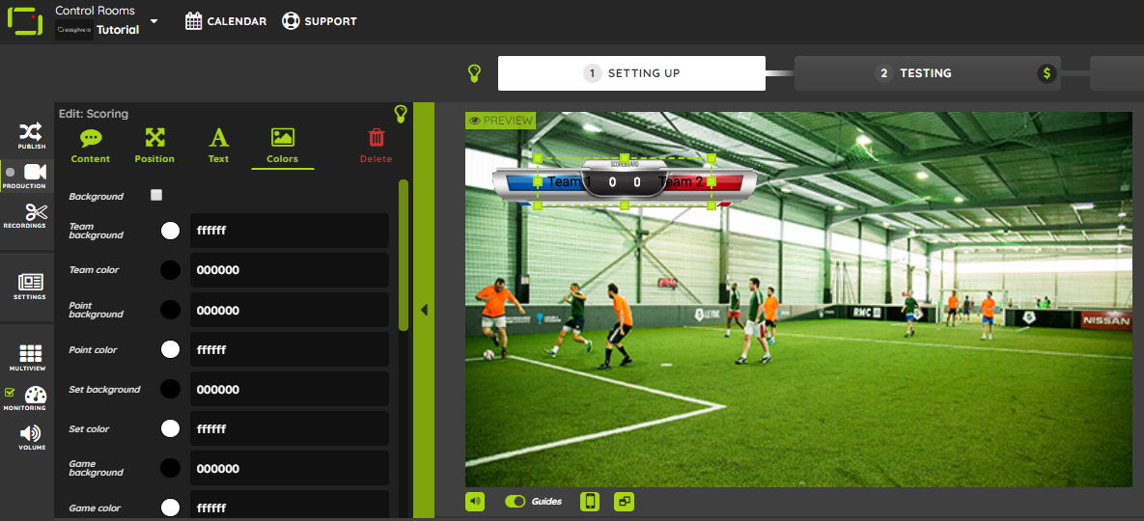Collapse the edit panel with arrow
The image size is (1144, 521).
point(424,311)
